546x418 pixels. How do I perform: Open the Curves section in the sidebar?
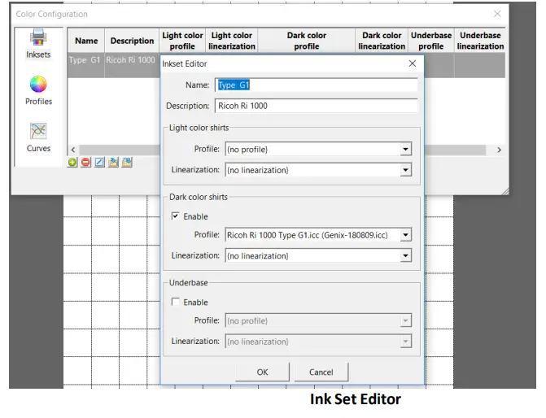tap(38, 137)
